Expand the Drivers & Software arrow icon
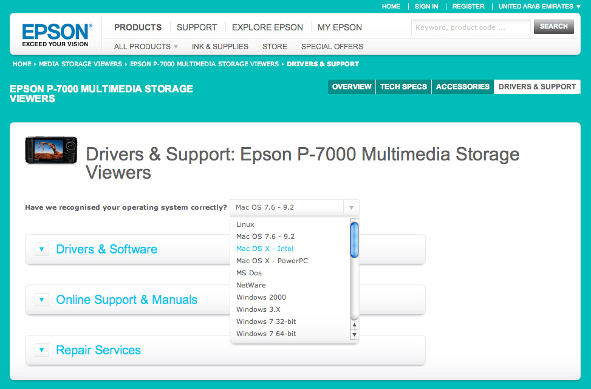The height and width of the screenshot is (389, 591). tap(42, 249)
